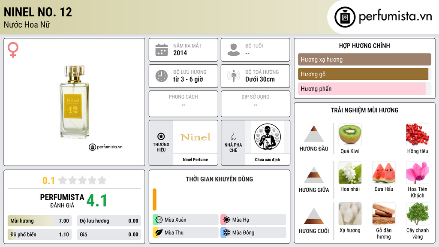
Task: Click the sillage icon beside Độ toả hương
Action: (234, 76)
